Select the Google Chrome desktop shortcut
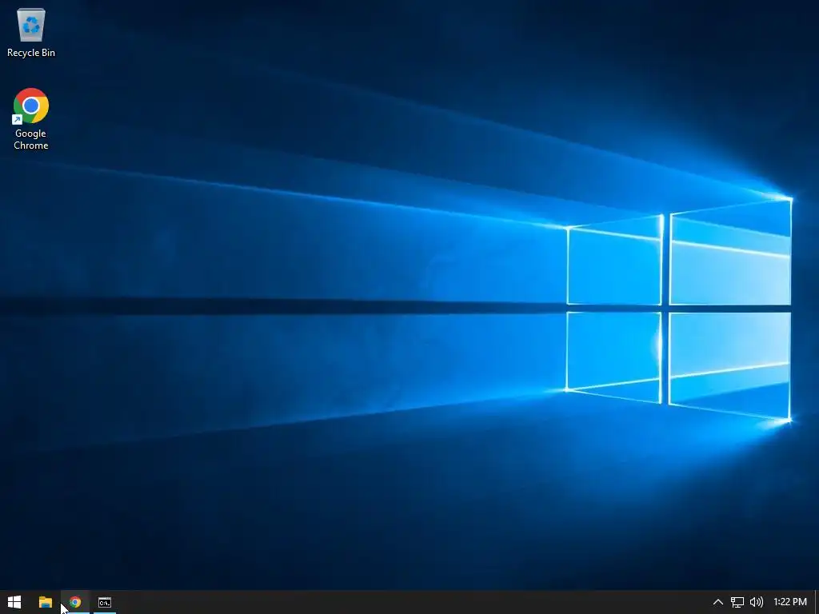This screenshot has width=819, height=614. 31,119
